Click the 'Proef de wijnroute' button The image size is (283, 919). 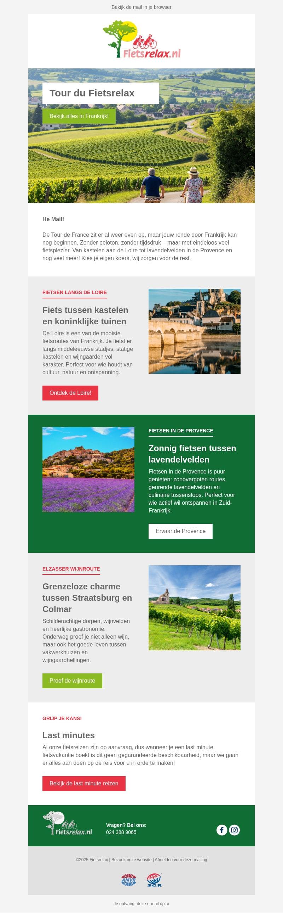point(72,681)
